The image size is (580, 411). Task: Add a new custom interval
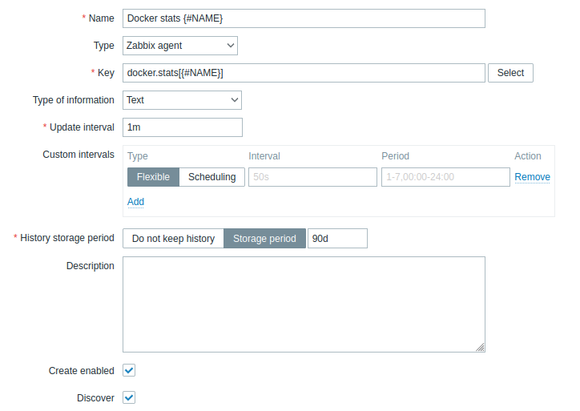coord(135,202)
